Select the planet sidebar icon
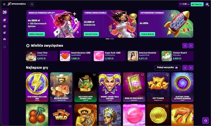 point(4,20)
